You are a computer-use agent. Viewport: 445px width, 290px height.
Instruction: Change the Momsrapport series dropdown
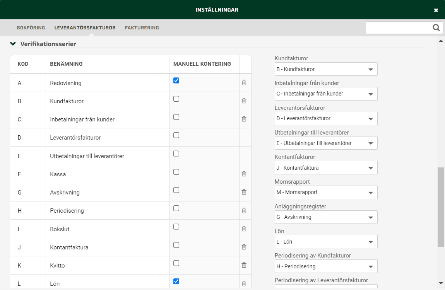[x=326, y=193]
